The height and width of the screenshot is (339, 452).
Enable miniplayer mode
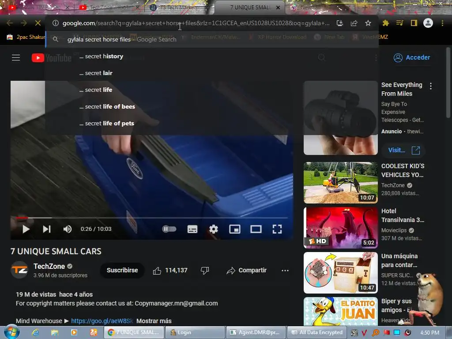pyautogui.click(x=235, y=229)
